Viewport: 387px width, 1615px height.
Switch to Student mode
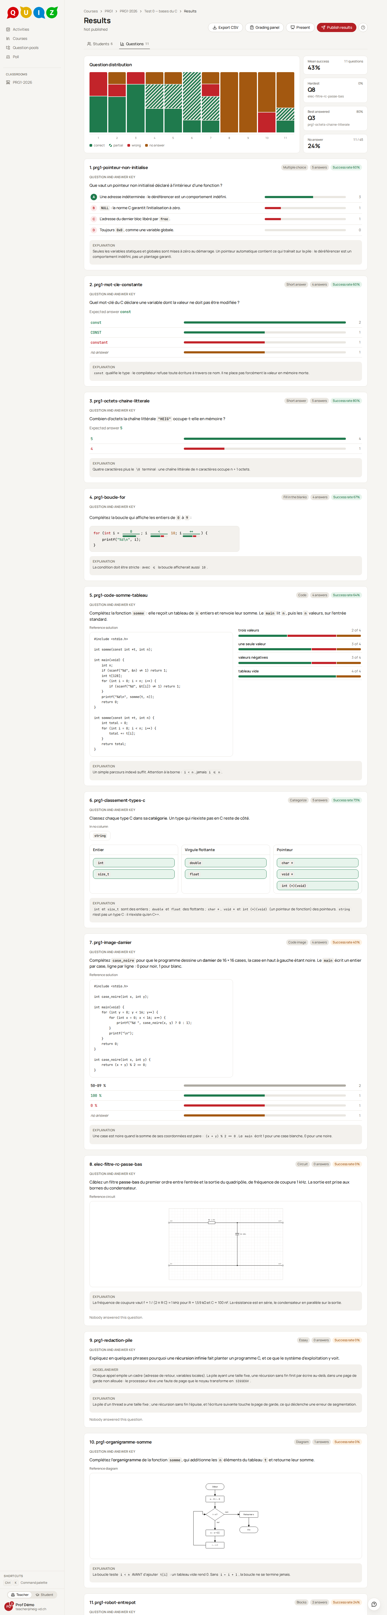point(44,1595)
